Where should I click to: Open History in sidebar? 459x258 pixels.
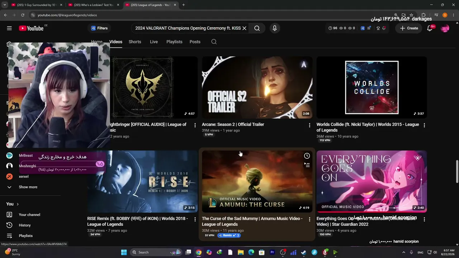tap(25, 225)
